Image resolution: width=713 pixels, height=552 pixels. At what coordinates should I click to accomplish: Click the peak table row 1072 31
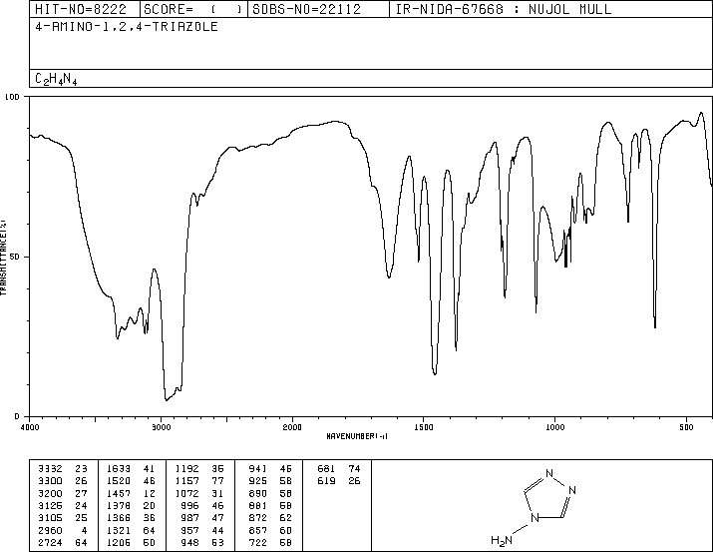[x=199, y=493]
